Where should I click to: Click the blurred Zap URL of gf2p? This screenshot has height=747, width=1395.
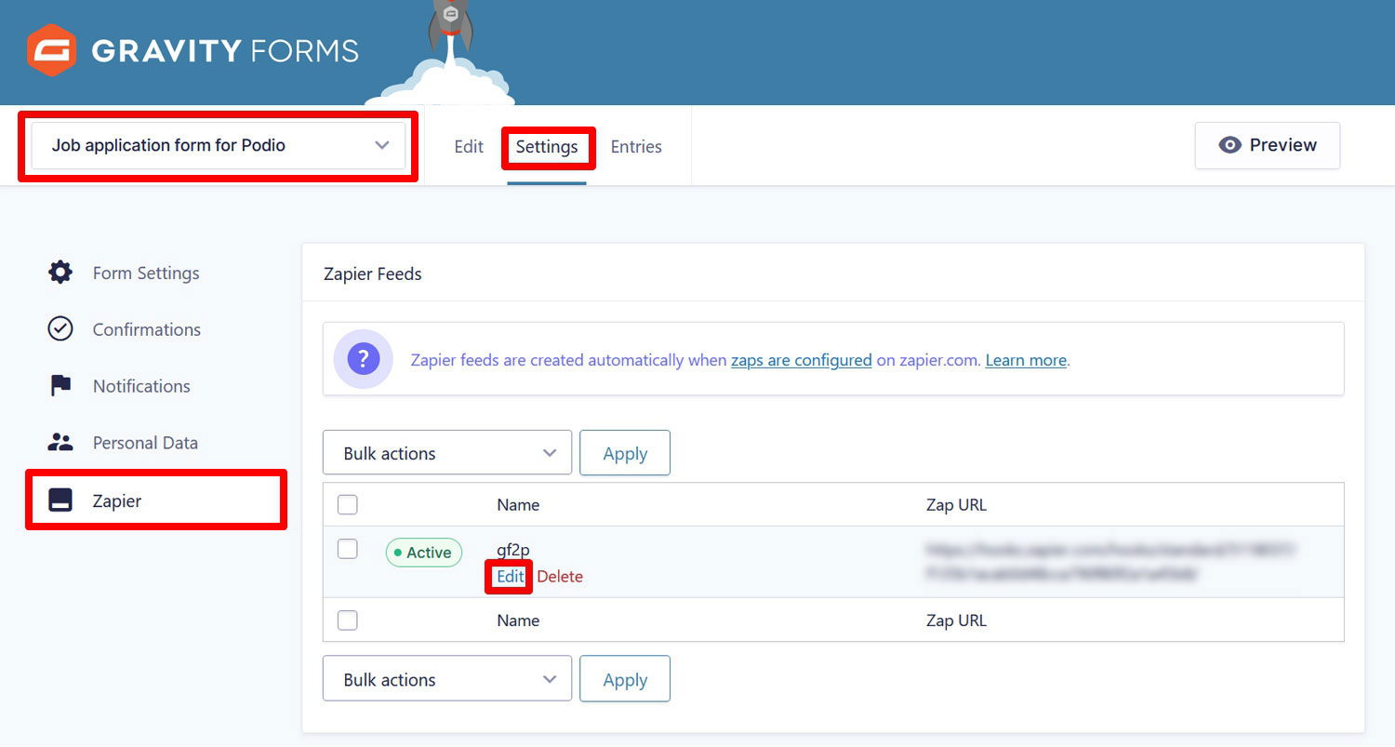tap(1110, 562)
